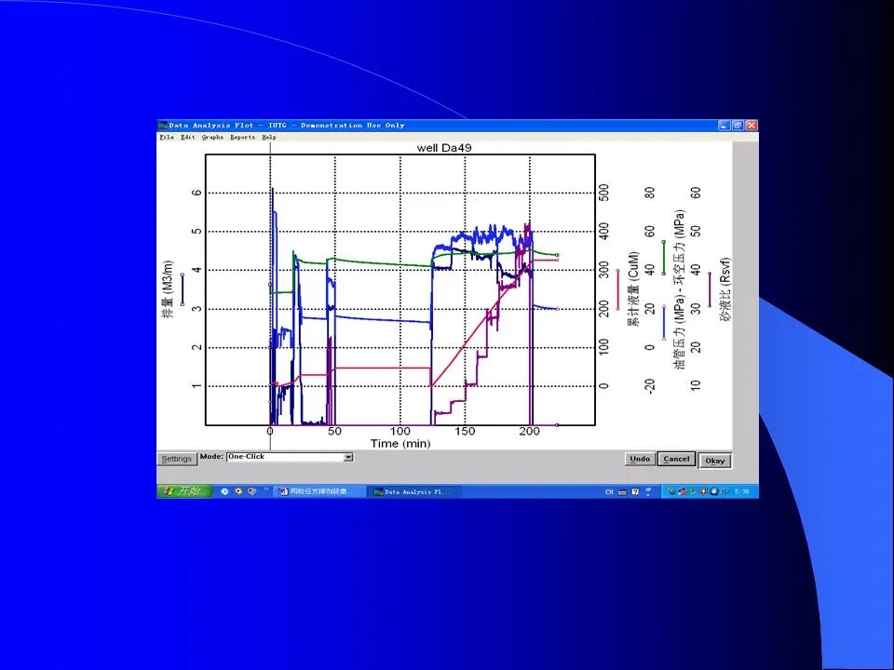Open the Help menu

click(269, 138)
